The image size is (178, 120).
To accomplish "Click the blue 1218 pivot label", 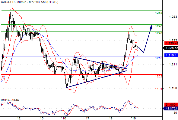I will (x=159, y=58).
